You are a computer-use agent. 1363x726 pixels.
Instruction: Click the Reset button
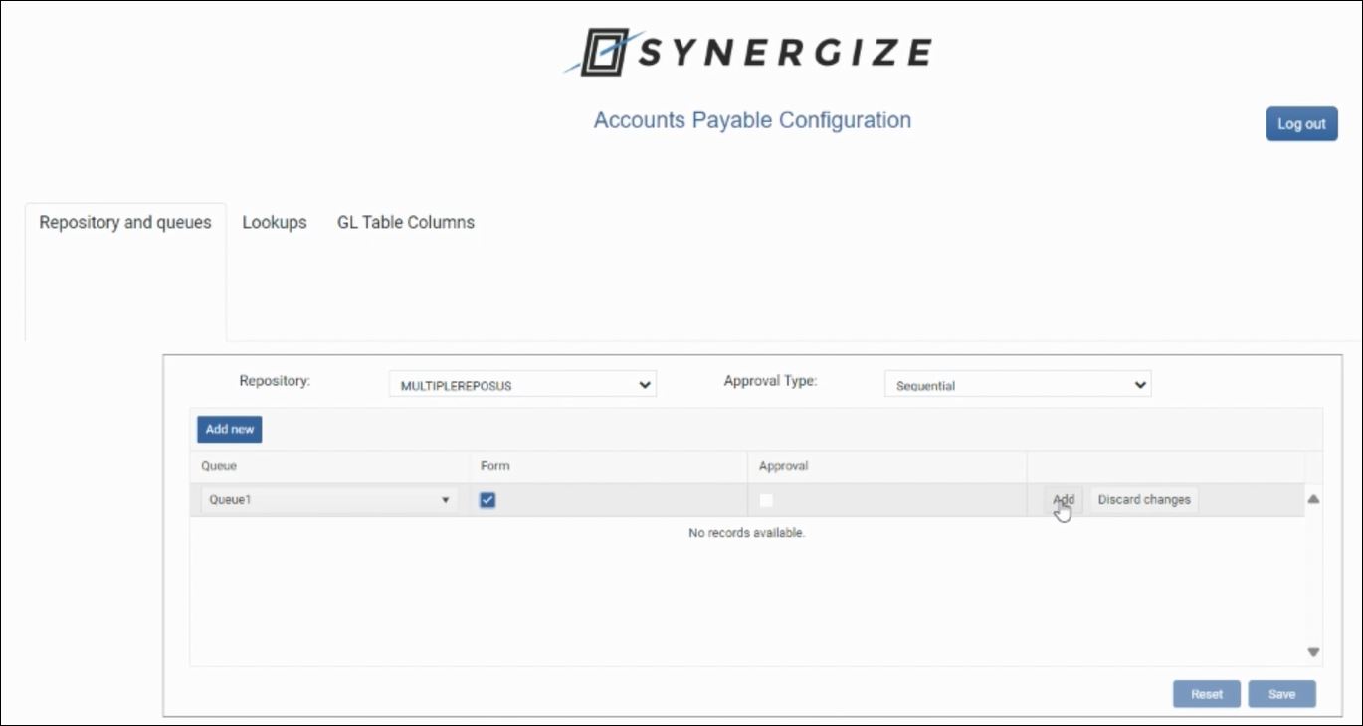pos(1207,694)
